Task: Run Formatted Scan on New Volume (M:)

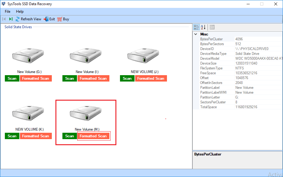Action: [93, 136]
